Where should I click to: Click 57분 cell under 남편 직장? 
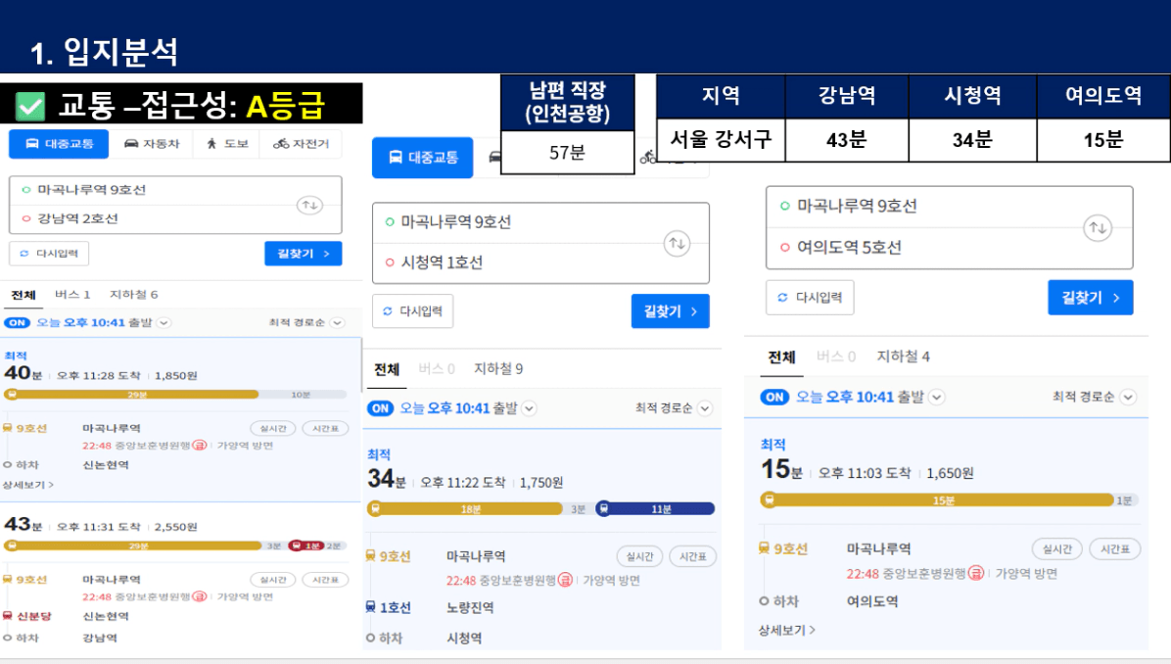point(568,153)
